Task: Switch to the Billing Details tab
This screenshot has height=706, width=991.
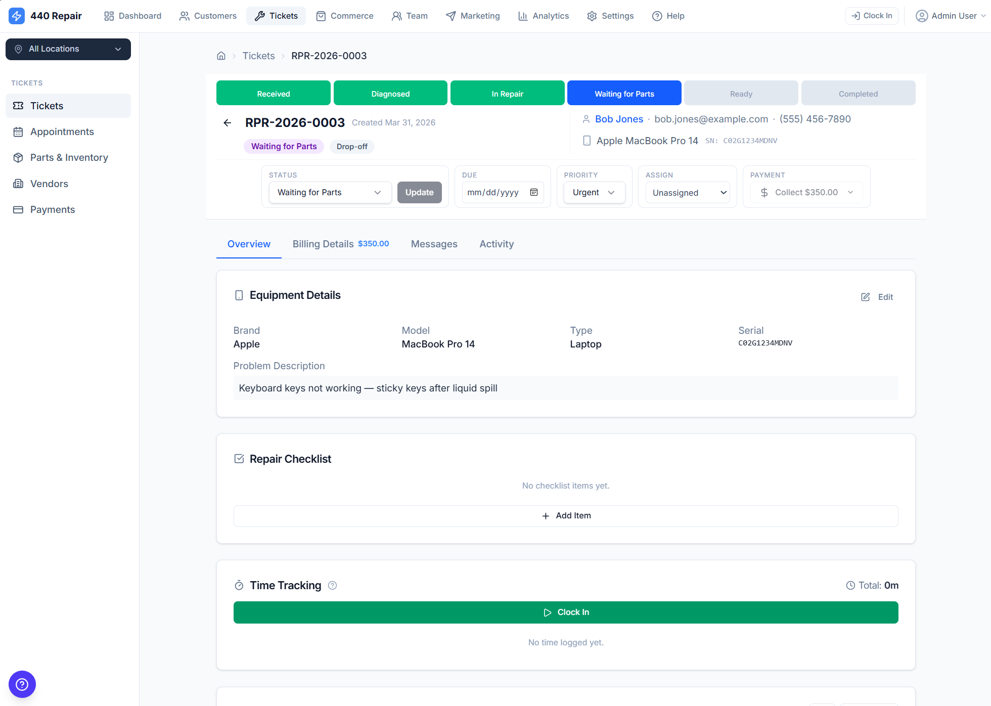Action: pos(323,244)
